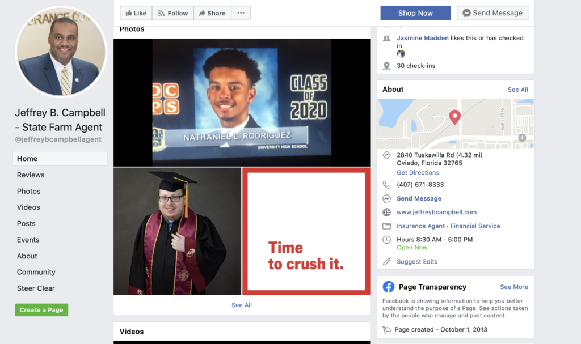The height and width of the screenshot is (344, 581).
Task: Click the friends icon beside Jasmine Madden
Action: [386, 38]
